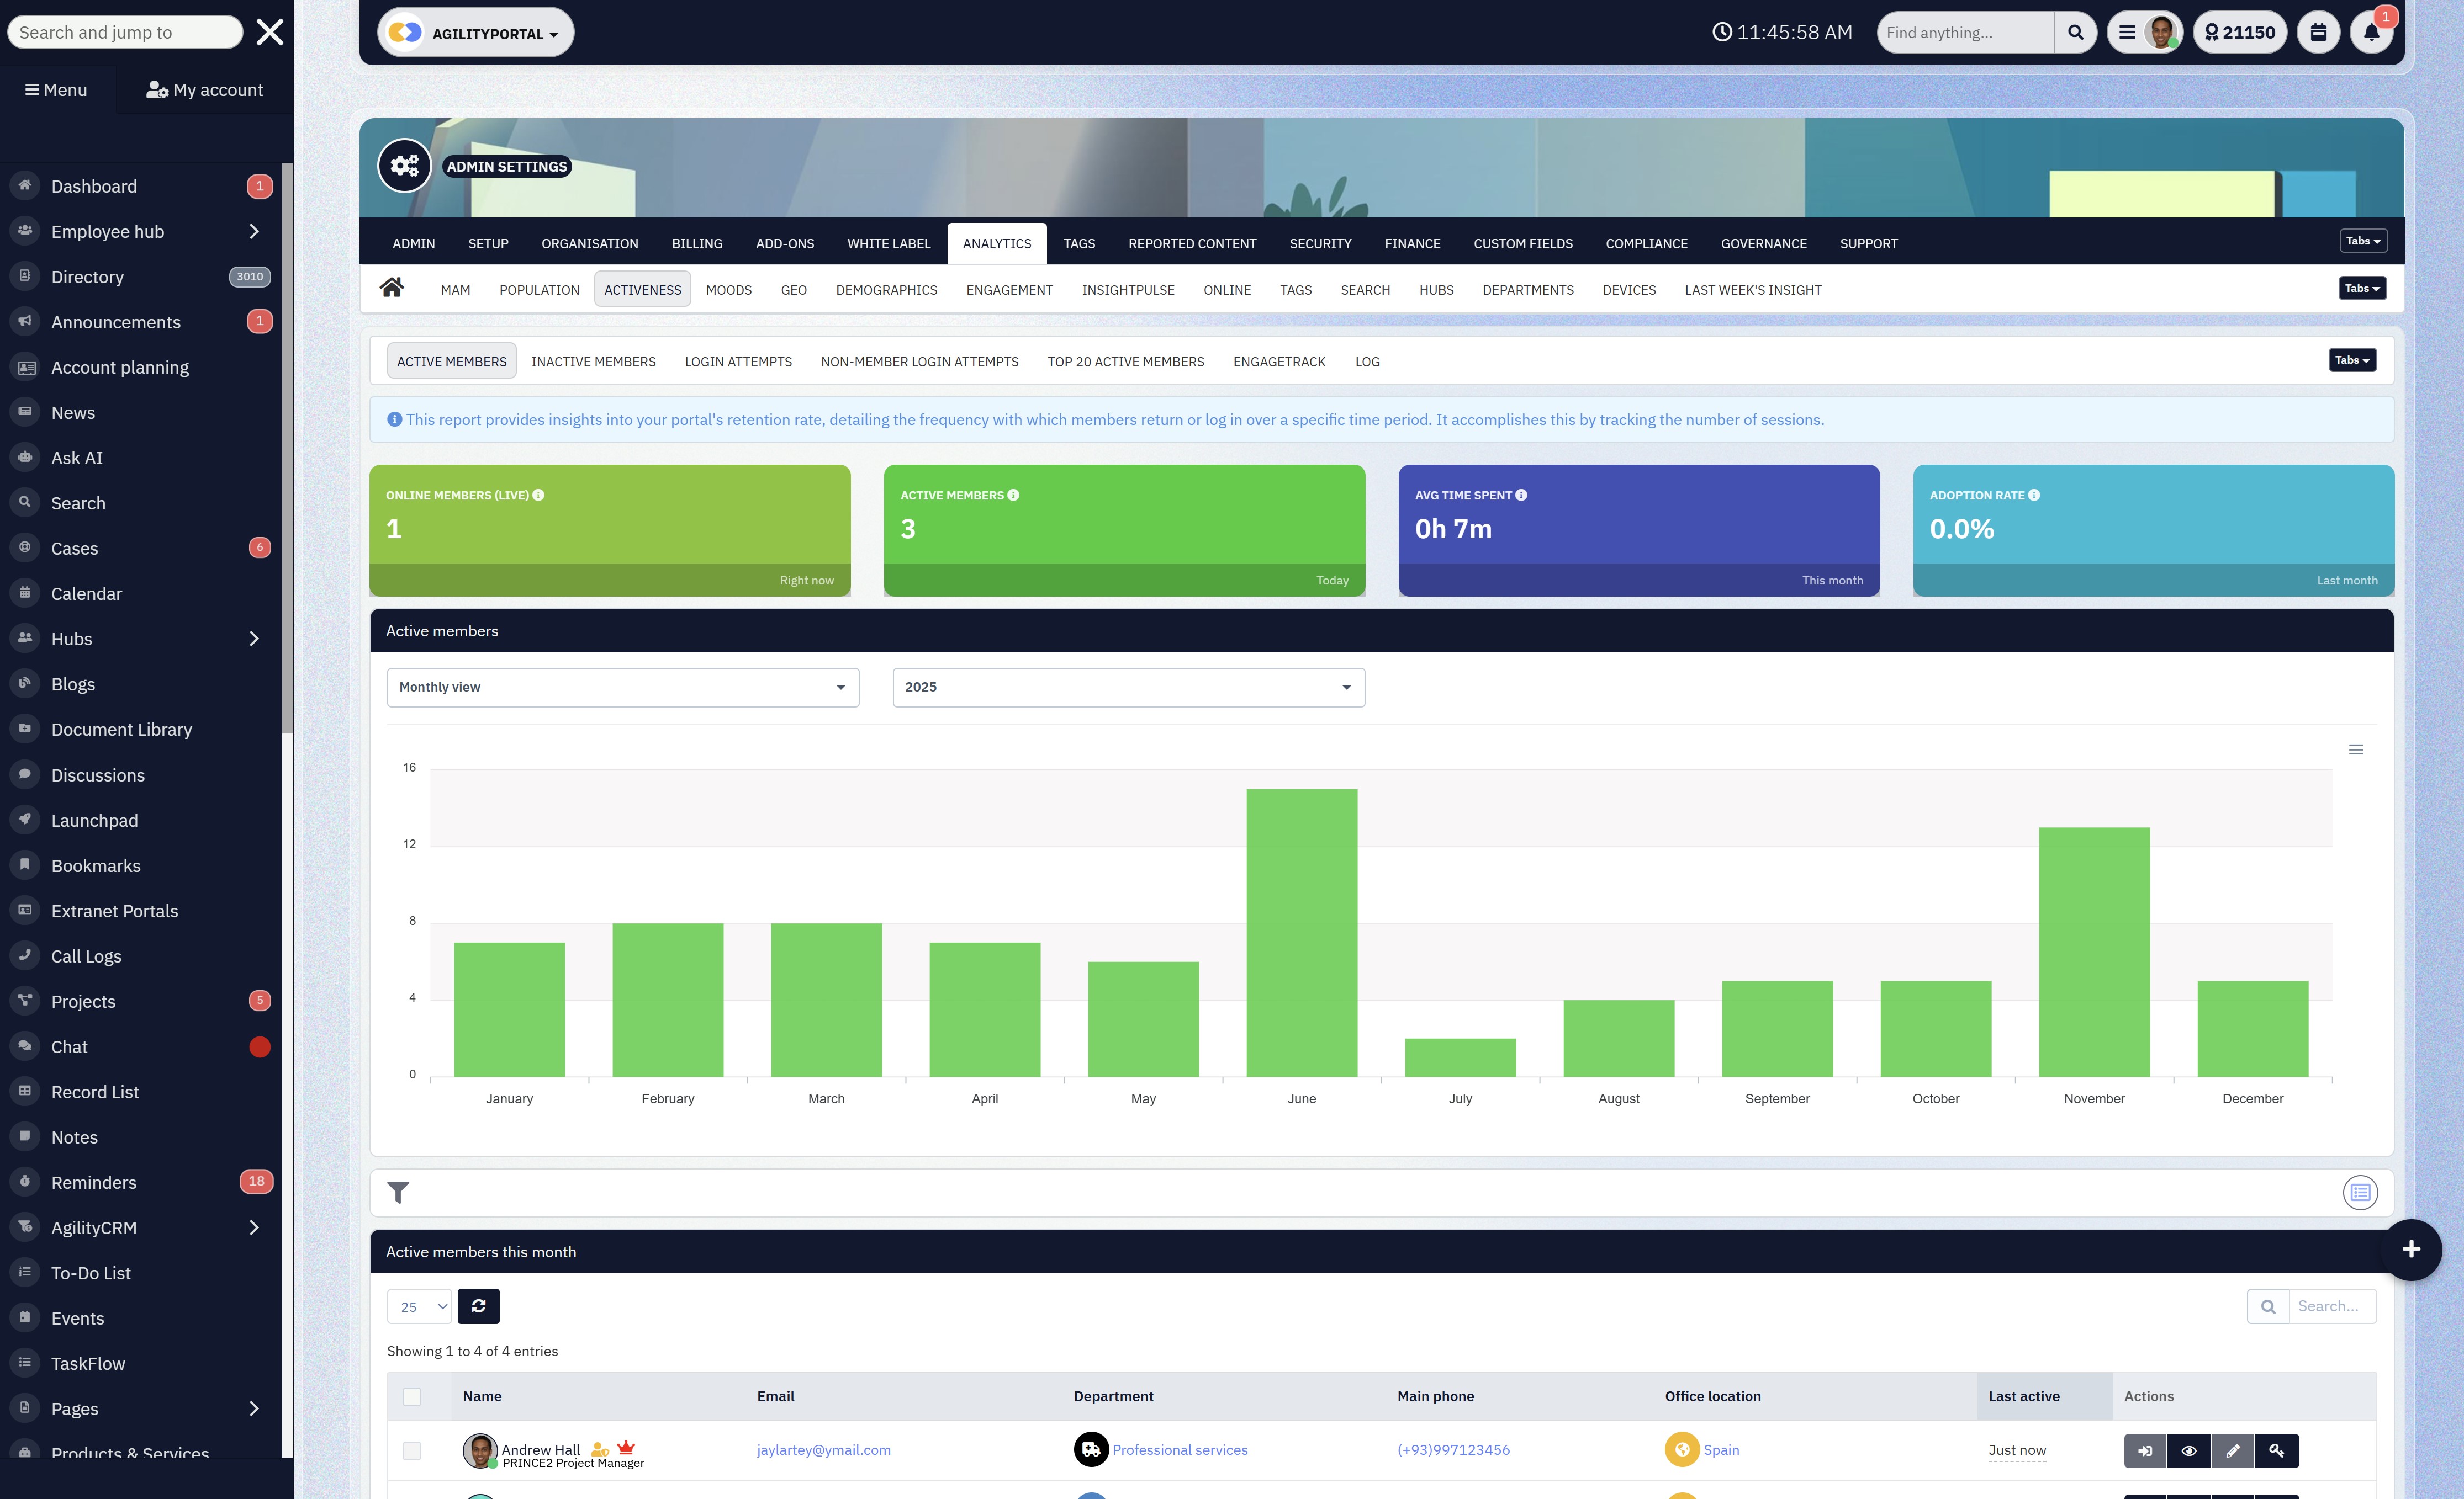The height and width of the screenshot is (1499, 2464).
Task: Open the Security admin tab
Action: coord(1320,244)
